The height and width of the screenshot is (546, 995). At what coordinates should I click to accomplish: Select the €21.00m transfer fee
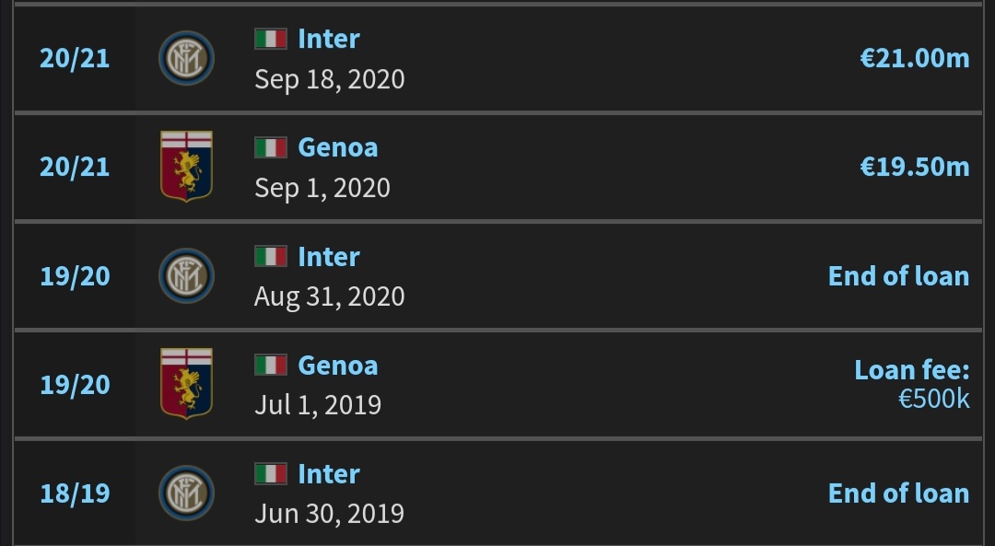915,58
